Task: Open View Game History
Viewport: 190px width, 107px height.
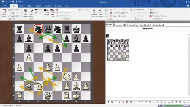Action: coord(158,16)
